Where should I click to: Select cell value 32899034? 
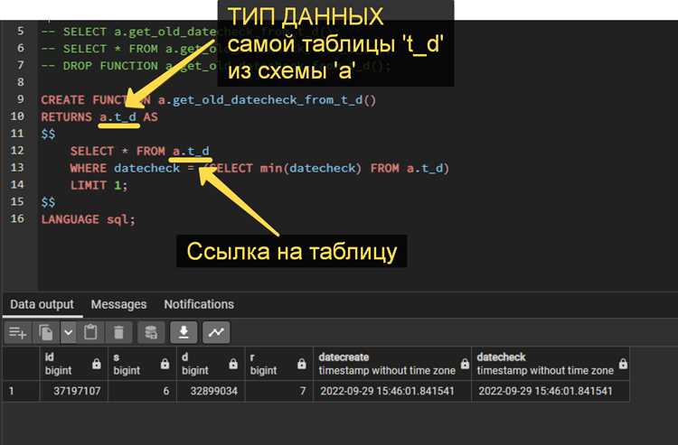[x=210, y=391]
